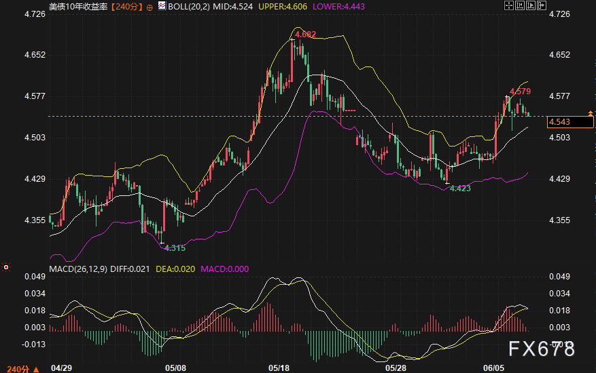Click the 05/08 date on the time axis
The height and width of the screenshot is (373, 596).
click(x=175, y=368)
